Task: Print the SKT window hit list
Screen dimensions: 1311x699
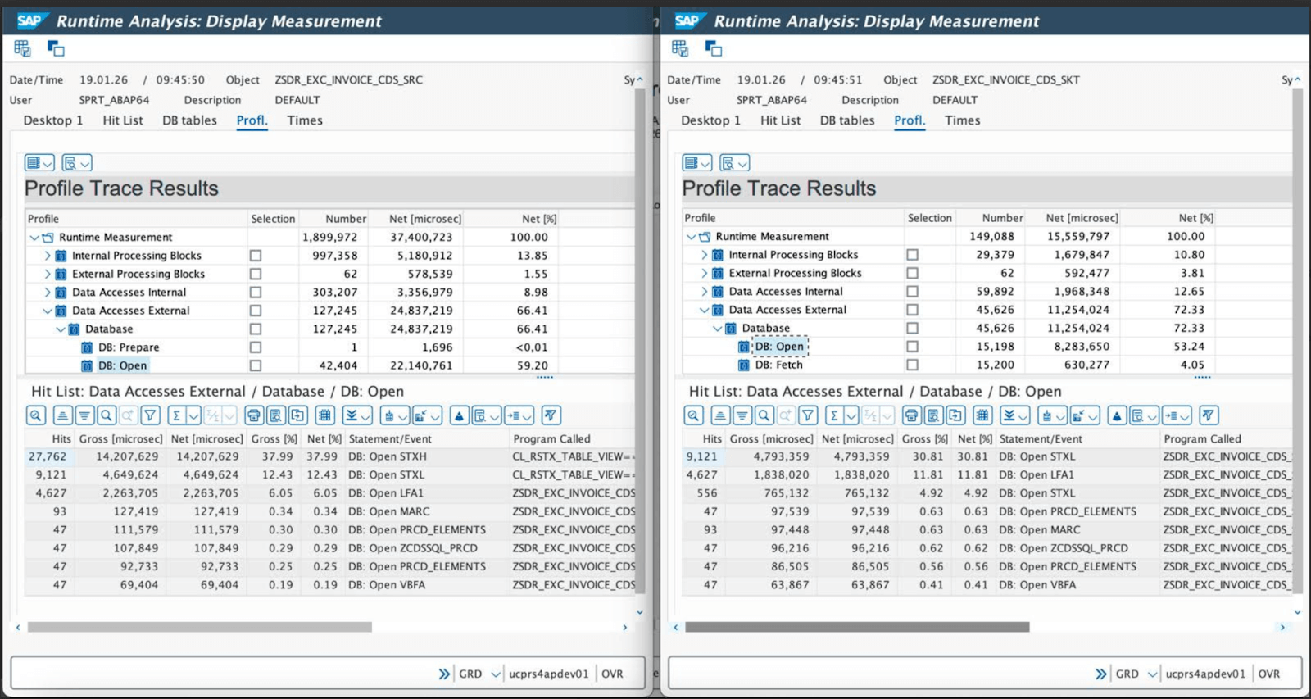Action: click(911, 415)
